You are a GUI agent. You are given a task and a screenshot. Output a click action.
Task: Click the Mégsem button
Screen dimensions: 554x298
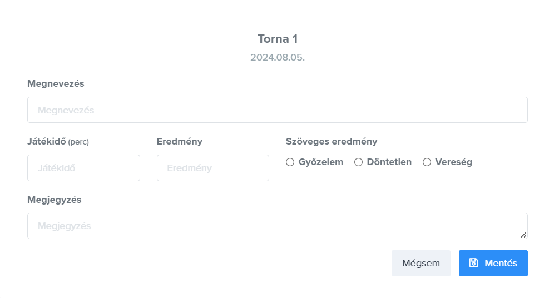point(421,264)
